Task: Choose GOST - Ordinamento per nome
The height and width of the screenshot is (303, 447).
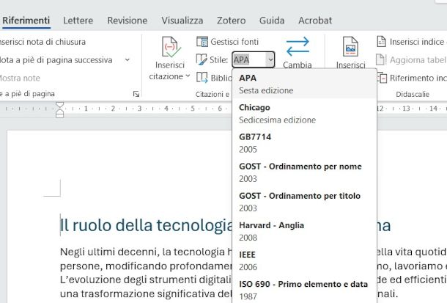Action: coord(304,172)
